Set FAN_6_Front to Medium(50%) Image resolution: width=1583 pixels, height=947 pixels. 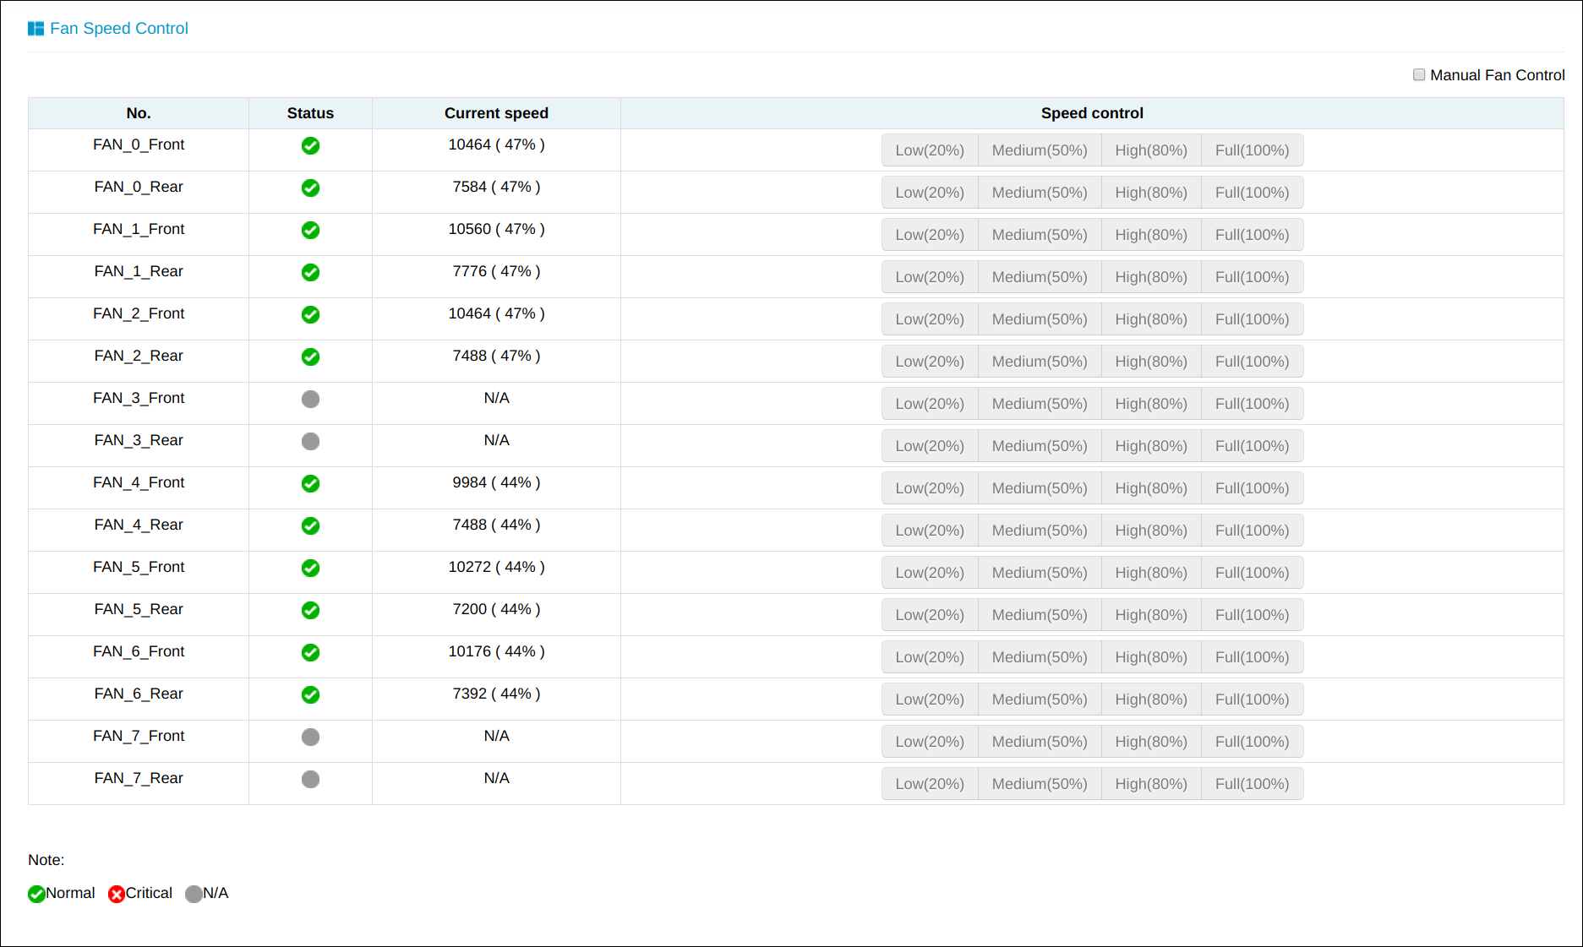(1040, 657)
